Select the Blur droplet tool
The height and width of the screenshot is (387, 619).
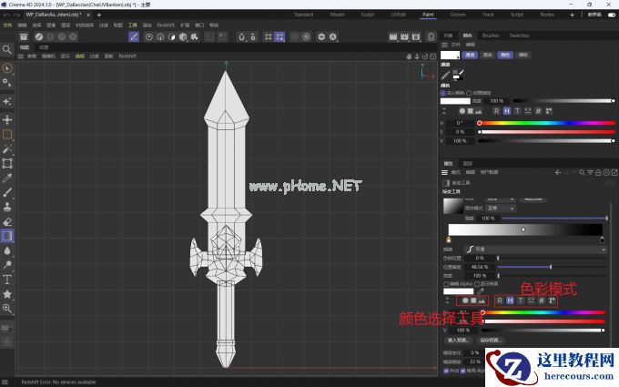pyautogui.click(x=7, y=250)
